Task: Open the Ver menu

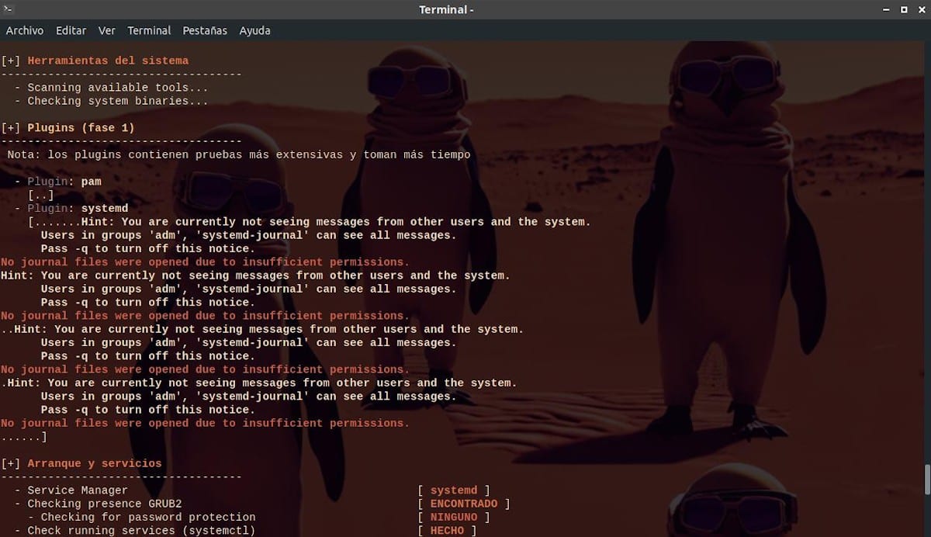Action: point(107,30)
